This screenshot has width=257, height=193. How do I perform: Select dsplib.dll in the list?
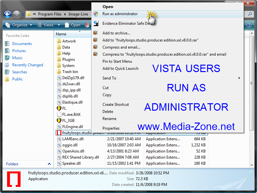[70, 96]
